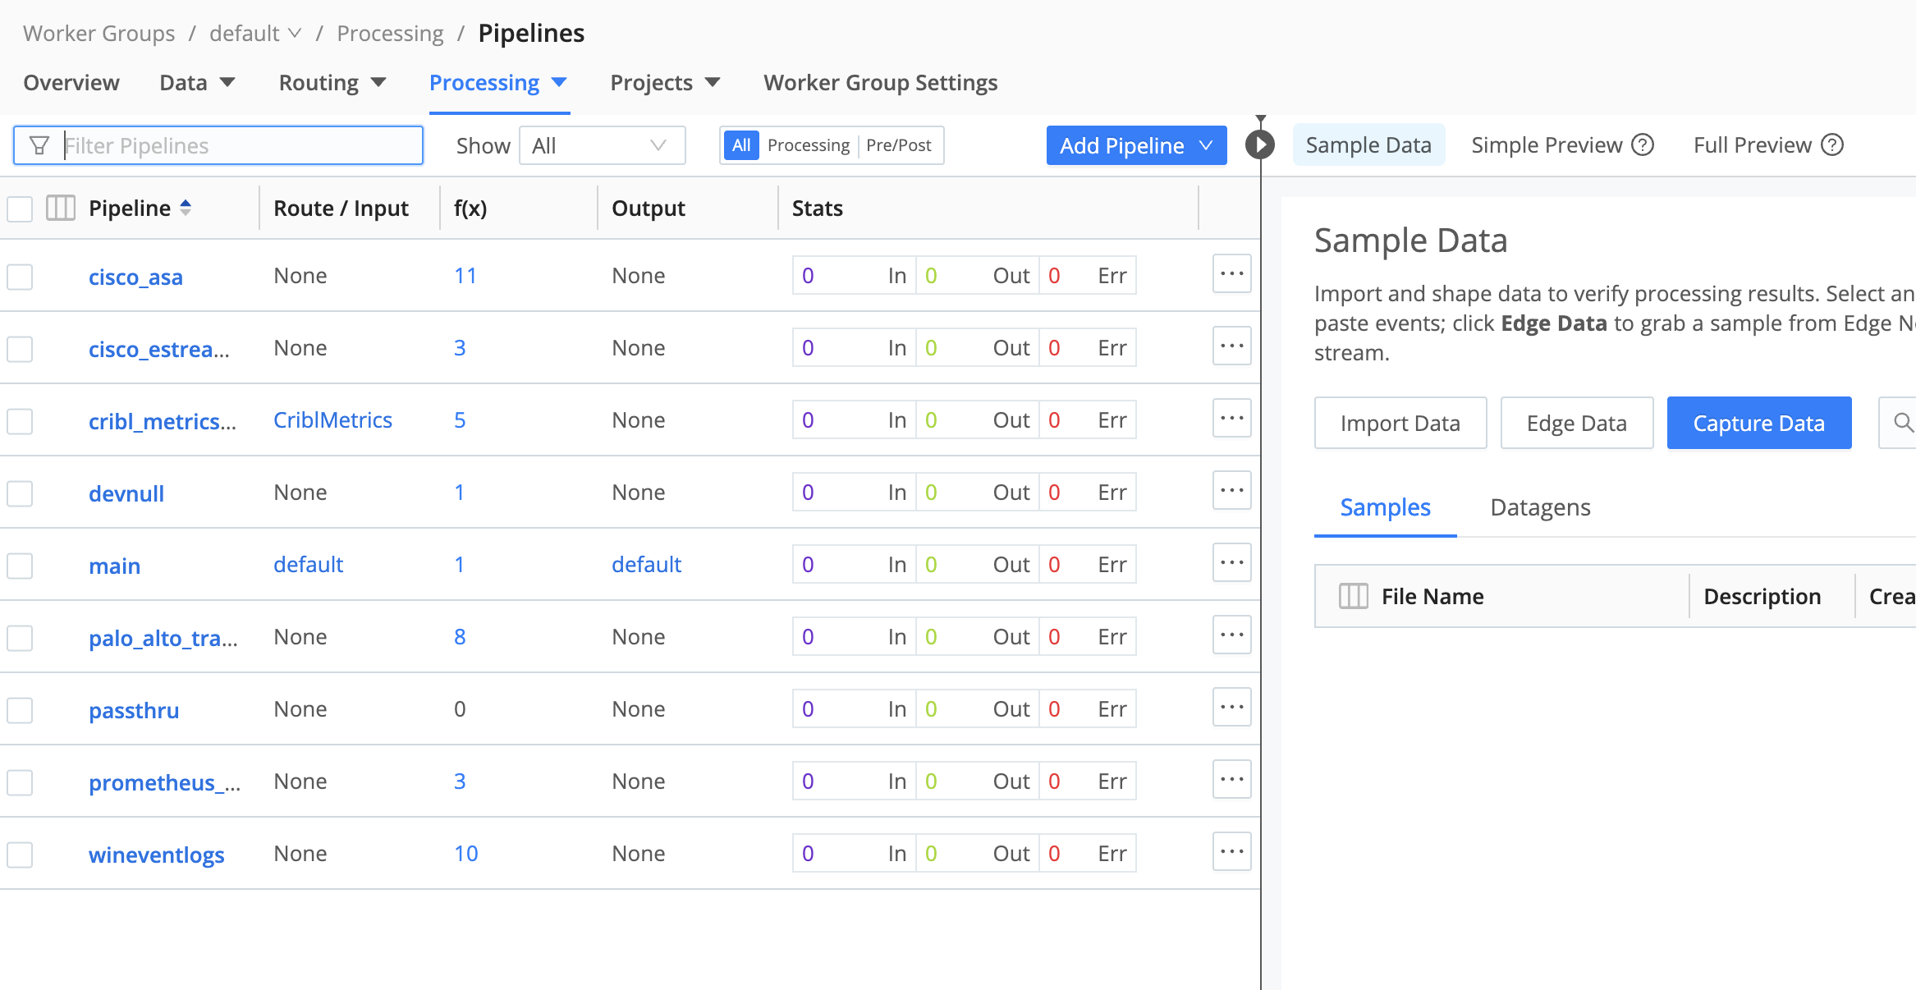
Task: Click the capture play icon on the divider
Action: coord(1260,142)
